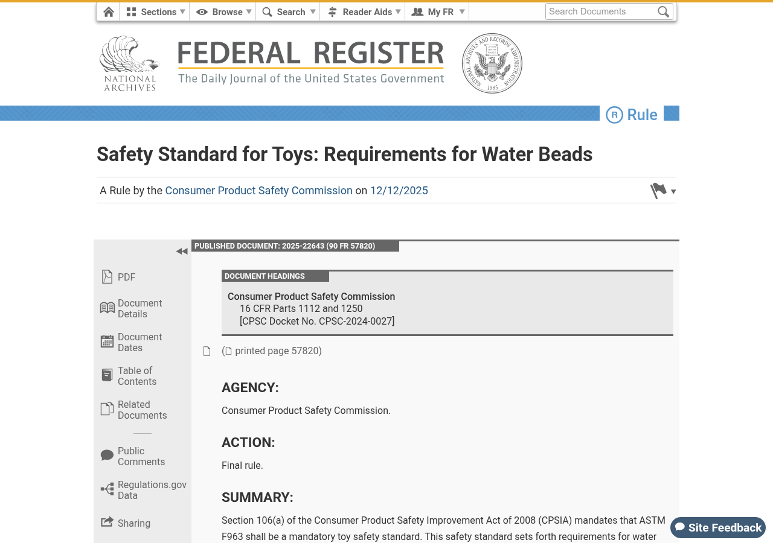Click the Final rule. text
773x543 pixels.
click(242, 465)
